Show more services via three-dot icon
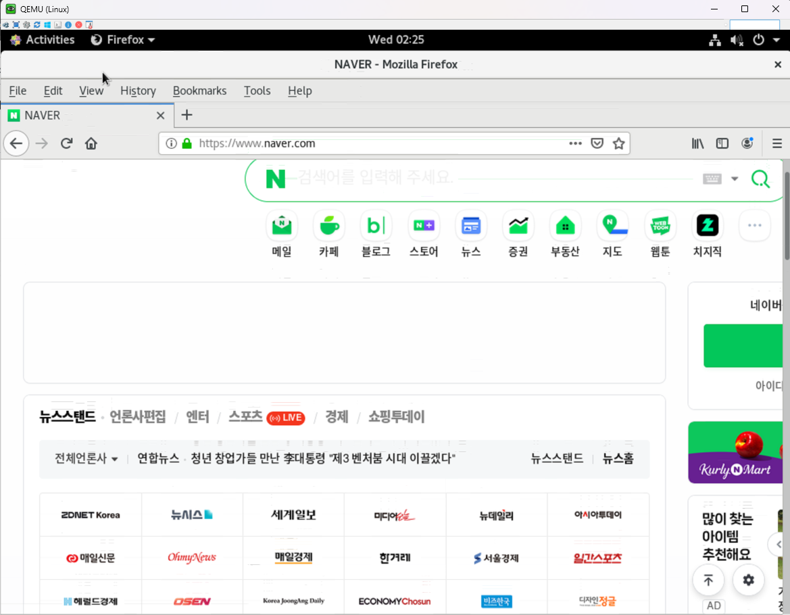Screen dimensions: 790x615 [755, 226]
